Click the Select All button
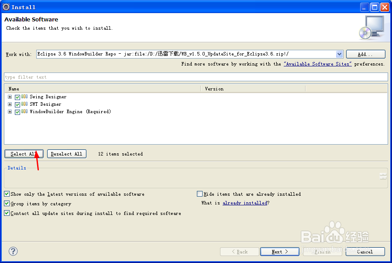392x263 pixels. point(24,154)
